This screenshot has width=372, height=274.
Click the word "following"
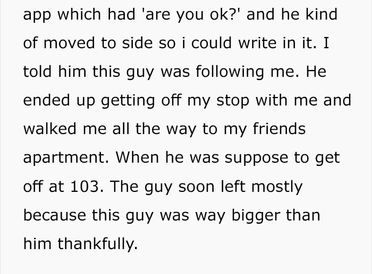click(x=234, y=72)
